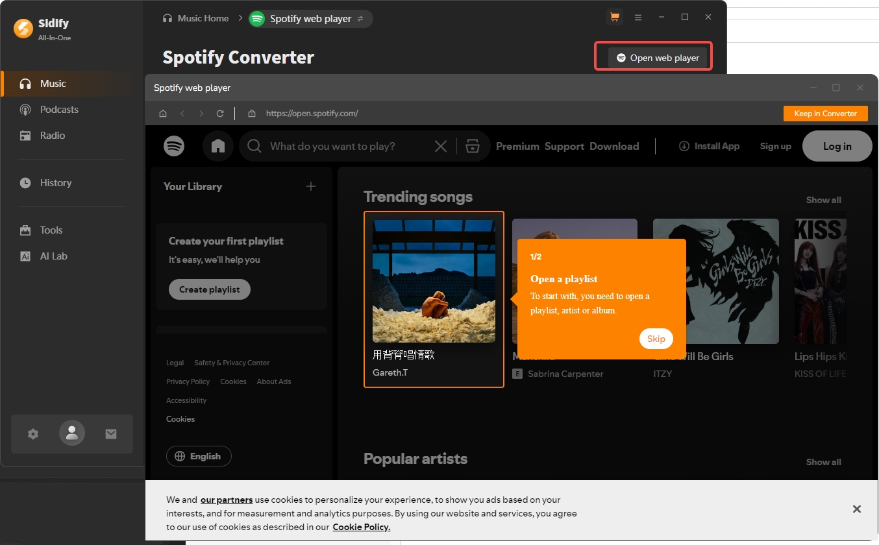
Task: Open the Cookie Policy link
Action: pyautogui.click(x=362, y=527)
